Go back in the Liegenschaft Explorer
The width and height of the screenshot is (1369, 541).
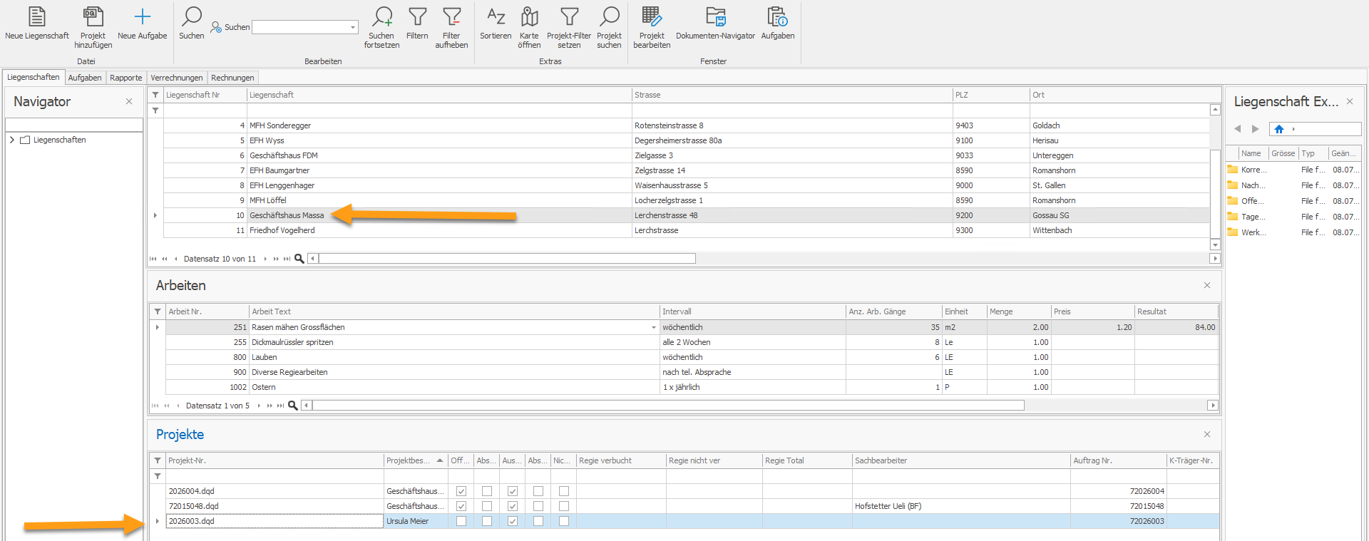coord(1238,129)
